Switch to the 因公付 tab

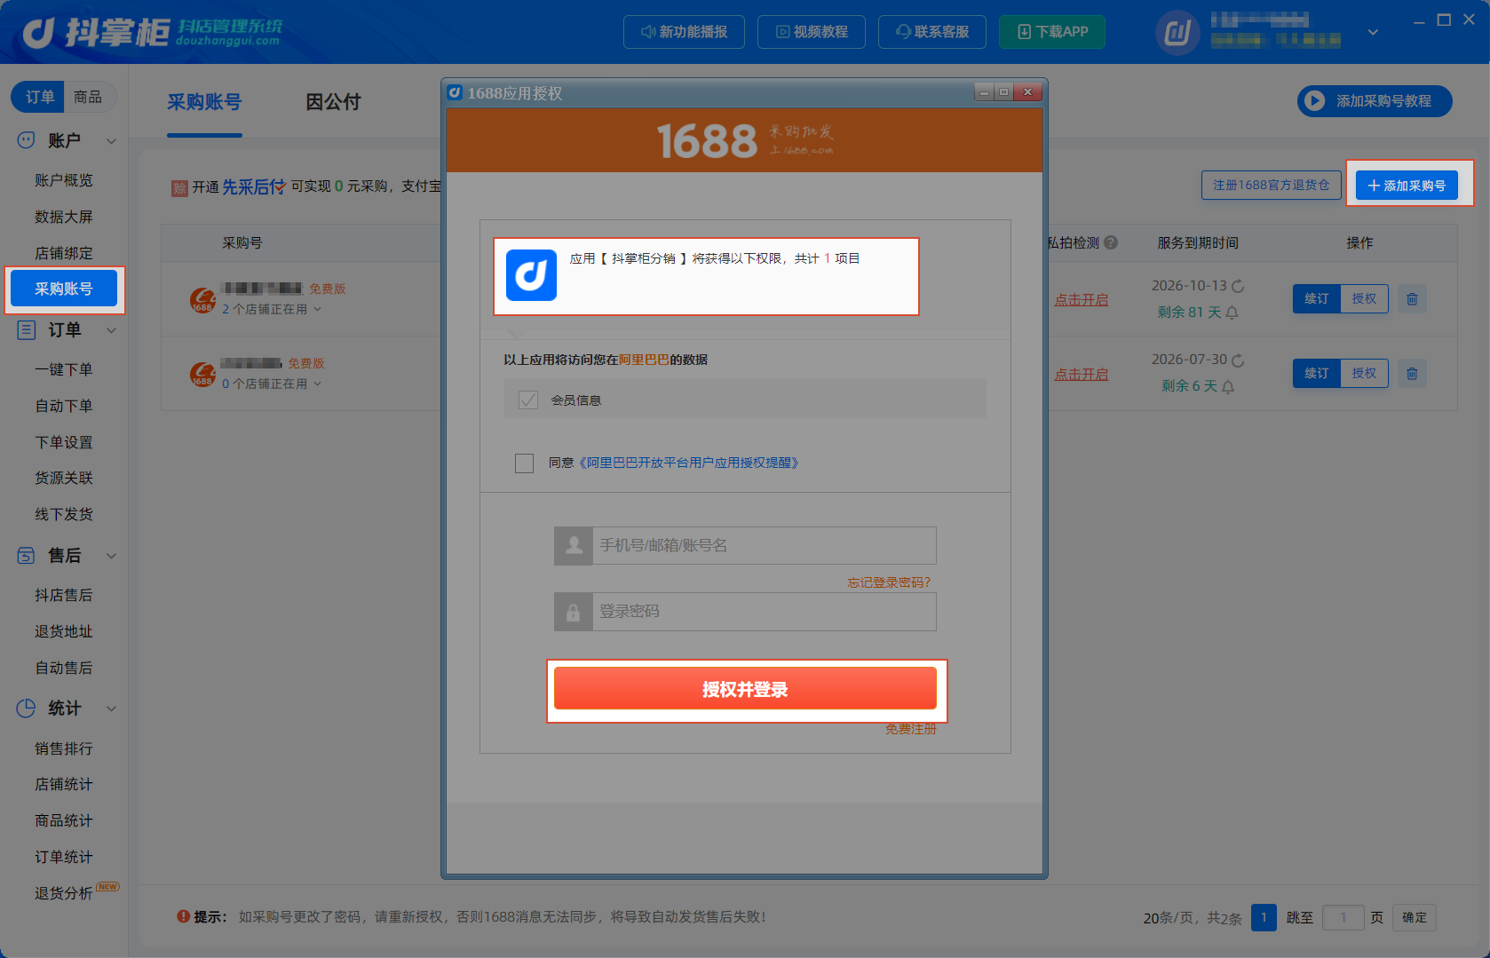click(x=333, y=102)
